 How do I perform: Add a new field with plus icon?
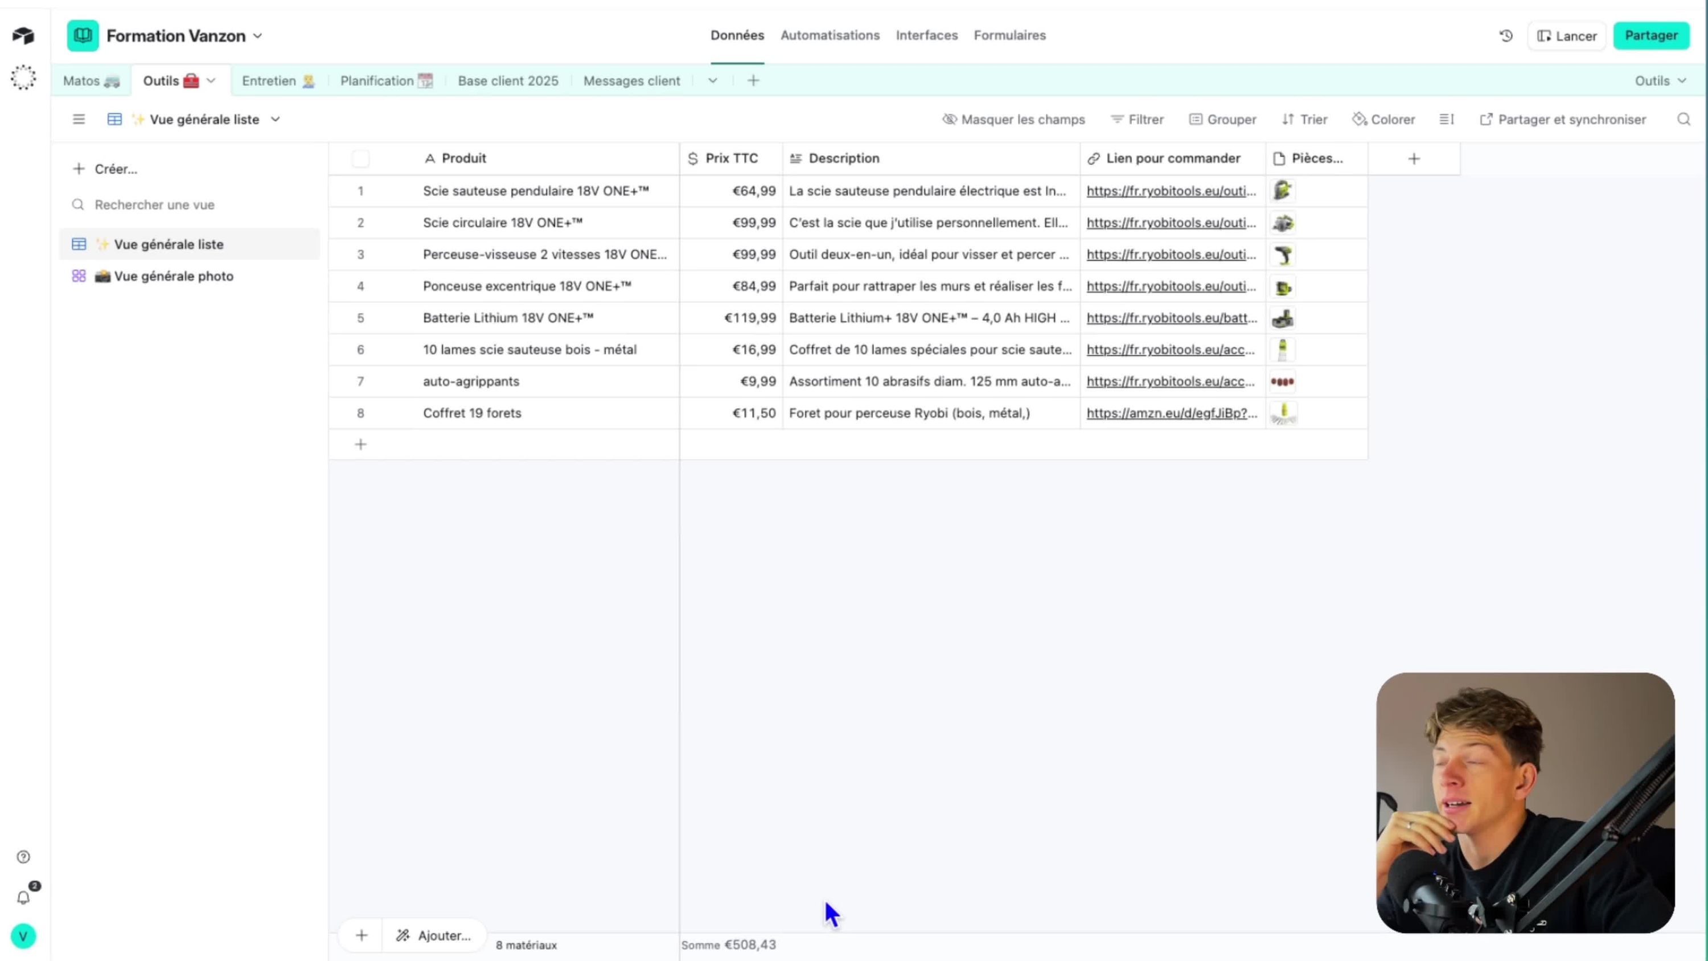click(x=1414, y=158)
